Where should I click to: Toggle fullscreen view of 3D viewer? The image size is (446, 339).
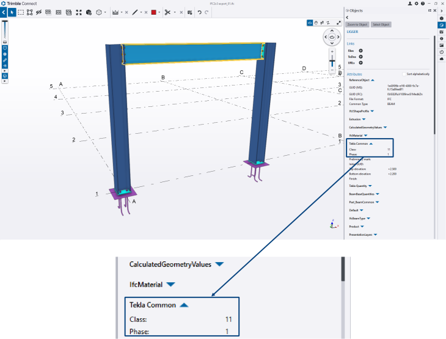(338, 23)
